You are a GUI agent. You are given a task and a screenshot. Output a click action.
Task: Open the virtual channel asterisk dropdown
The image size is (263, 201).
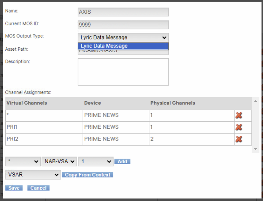23,162
